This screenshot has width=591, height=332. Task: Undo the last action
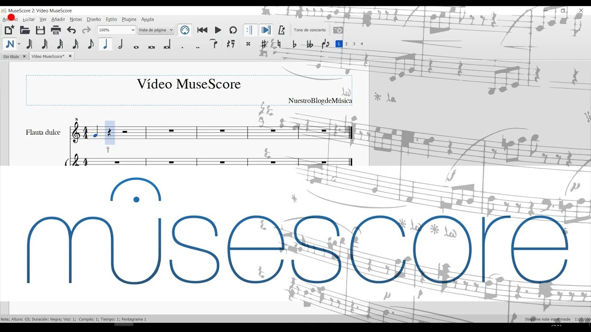[71, 30]
